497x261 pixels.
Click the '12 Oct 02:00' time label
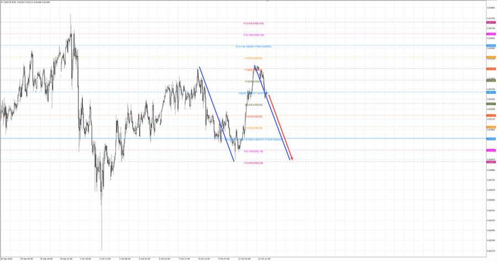[x=245, y=259]
